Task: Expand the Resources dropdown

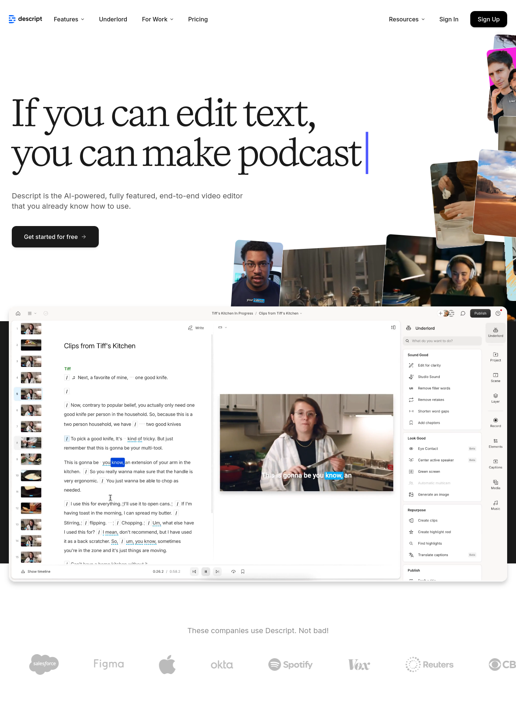Action: coord(407,19)
